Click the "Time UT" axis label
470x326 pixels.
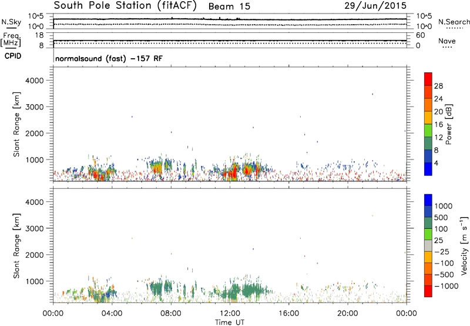click(x=230, y=322)
